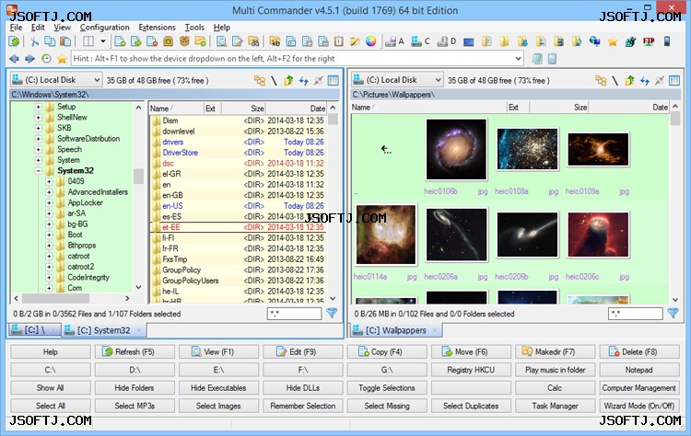Viewport: 691px width, 436px height.
Task: Open the Configuration menu
Action: [x=104, y=28]
